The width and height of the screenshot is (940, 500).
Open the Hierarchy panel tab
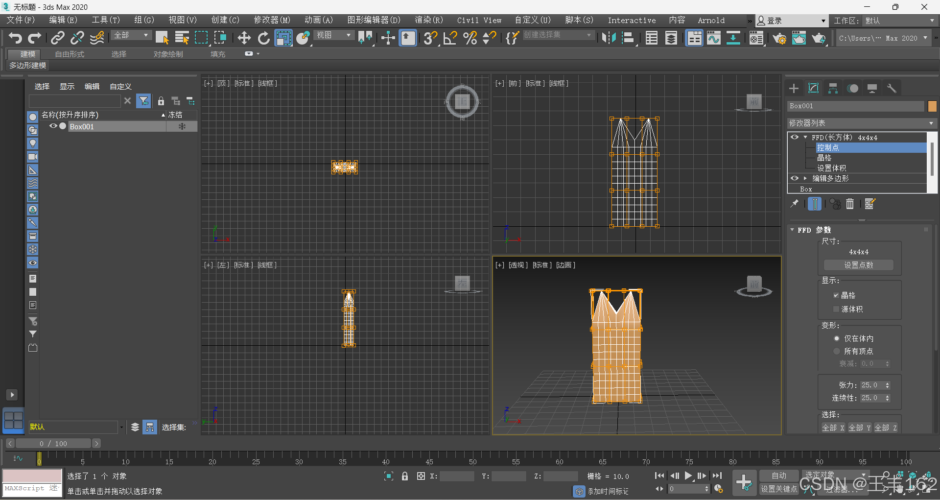(x=833, y=88)
